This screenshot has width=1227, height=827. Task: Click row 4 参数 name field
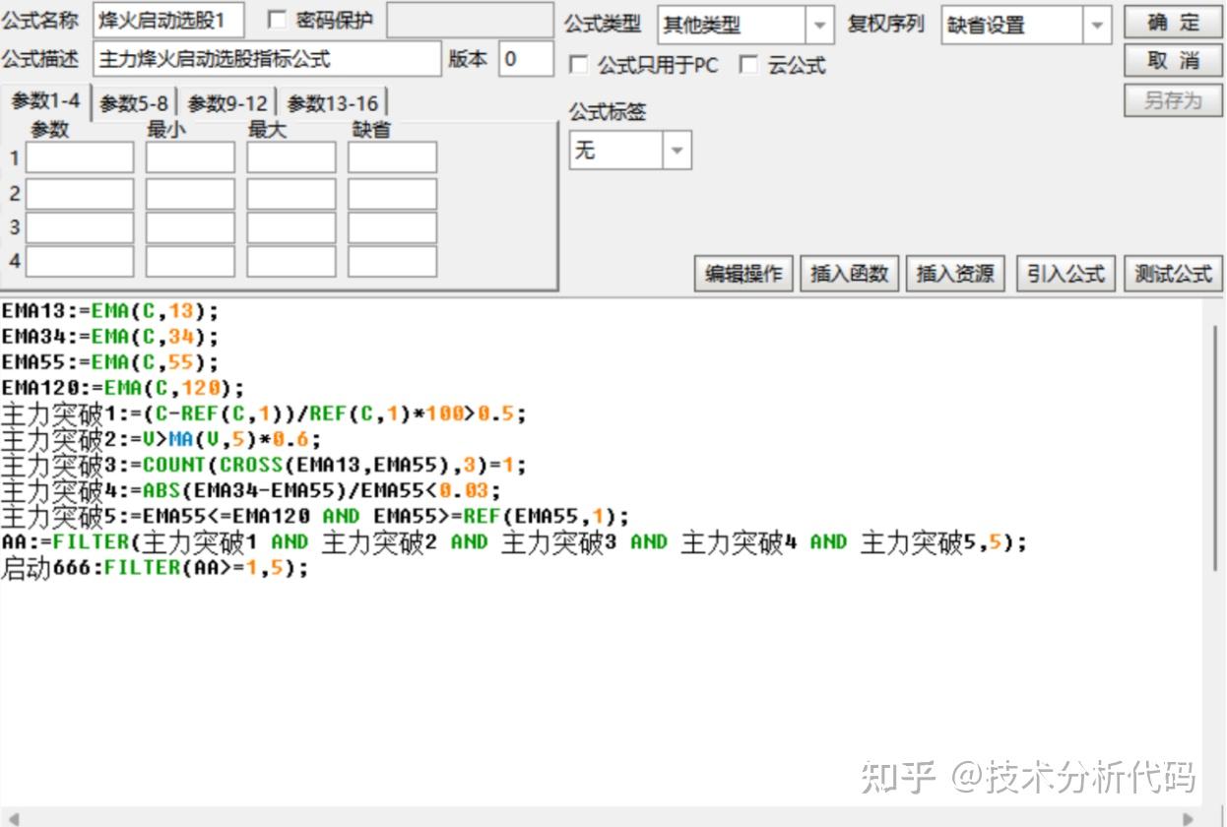[x=80, y=262]
